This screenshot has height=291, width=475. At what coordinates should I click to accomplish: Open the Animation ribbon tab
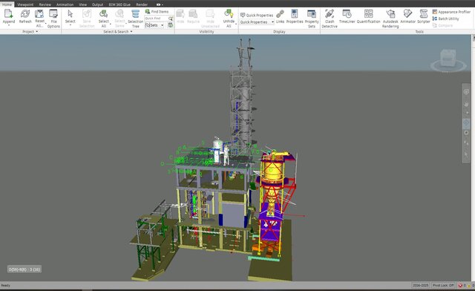65,4
